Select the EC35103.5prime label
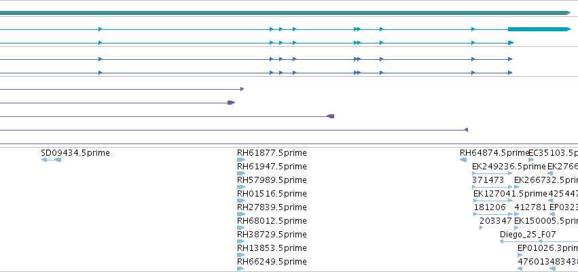Viewport: 578px width, 272px height. 554,153
